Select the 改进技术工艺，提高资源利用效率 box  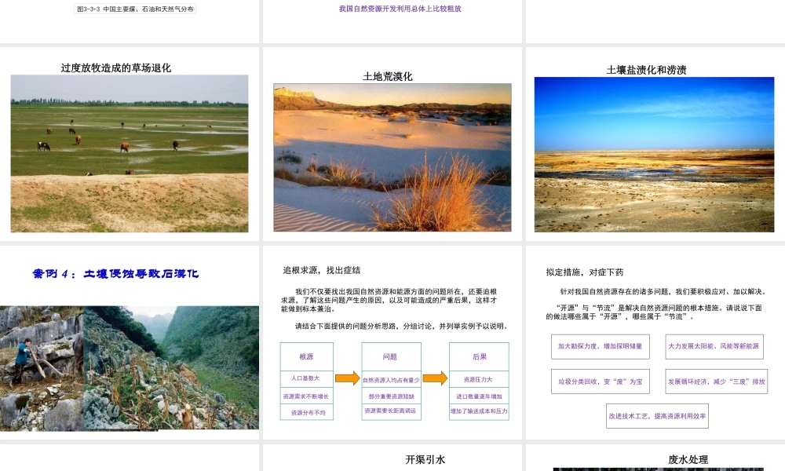[x=657, y=416]
